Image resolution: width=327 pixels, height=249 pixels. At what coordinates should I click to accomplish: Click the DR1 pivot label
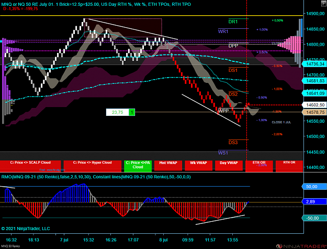coord(233,21)
